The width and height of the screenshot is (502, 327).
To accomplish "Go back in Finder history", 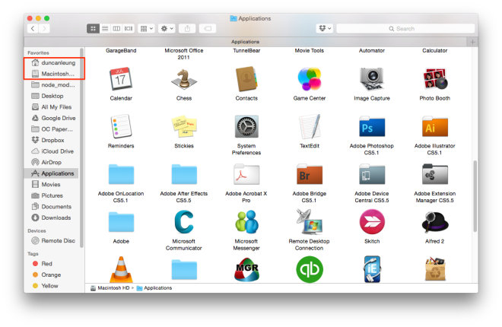I will [33, 29].
